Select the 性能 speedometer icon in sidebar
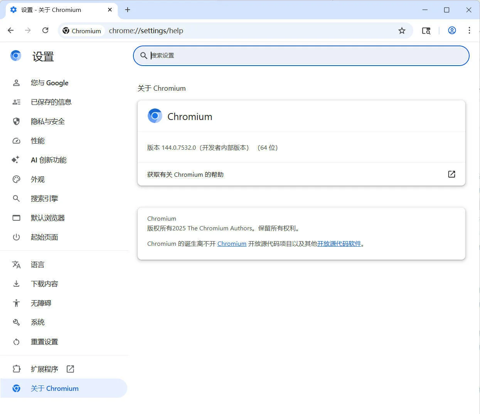The width and height of the screenshot is (480, 414). [16, 140]
